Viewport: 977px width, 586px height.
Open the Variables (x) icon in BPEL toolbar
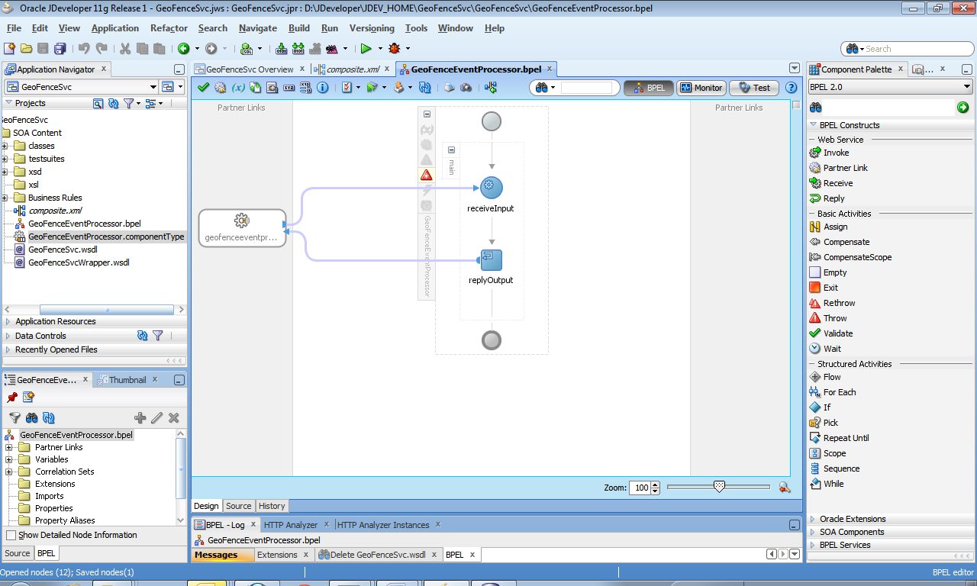238,88
